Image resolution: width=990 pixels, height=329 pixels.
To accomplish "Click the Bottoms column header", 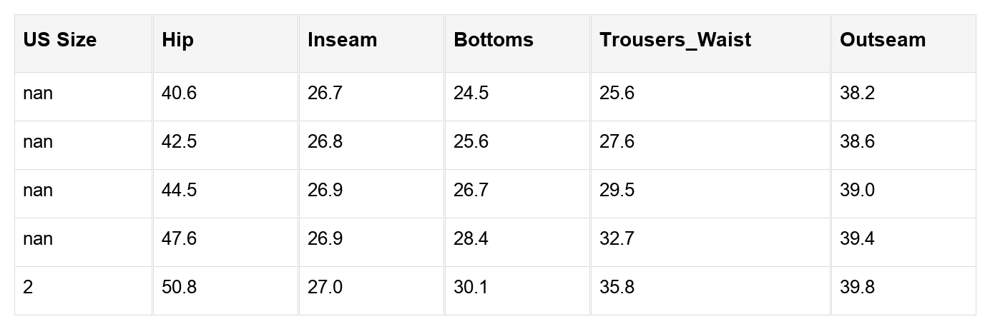I will pyautogui.click(x=493, y=40).
